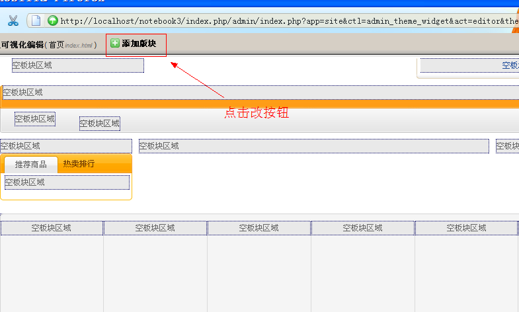The width and height of the screenshot is (519, 312).
Task: Select the third column header in the five-column row
Action: point(259,228)
